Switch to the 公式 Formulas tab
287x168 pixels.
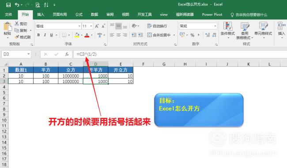coord(79,15)
